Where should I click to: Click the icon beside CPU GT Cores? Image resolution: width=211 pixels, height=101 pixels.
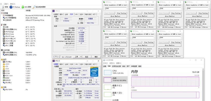click(4, 36)
